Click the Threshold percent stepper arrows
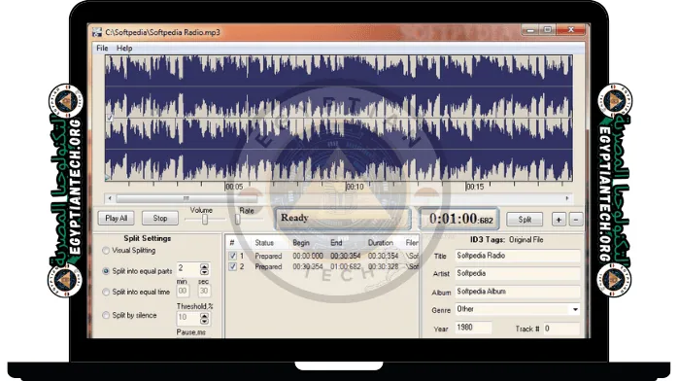This screenshot has width=678, height=381. (x=205, y=319)
